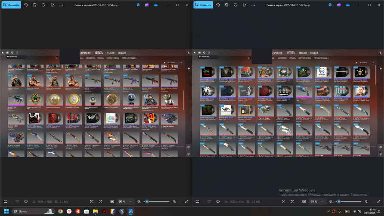
Task: Click actual size icon in left Photos window
Action: click(x=101, y=201)
